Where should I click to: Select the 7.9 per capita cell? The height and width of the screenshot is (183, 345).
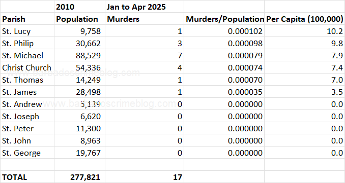[304, 55]
